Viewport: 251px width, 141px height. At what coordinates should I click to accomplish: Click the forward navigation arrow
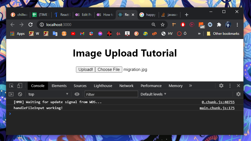click(x=21, y=25)
